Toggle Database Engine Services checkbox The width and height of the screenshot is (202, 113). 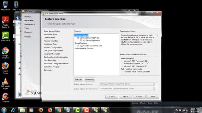pyautogui.click(x=78, y=38)
